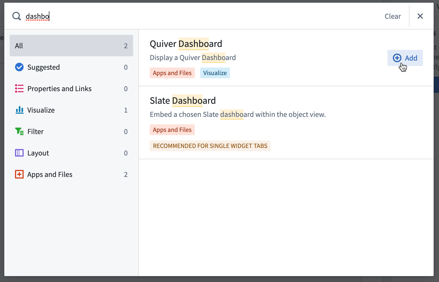439x282 pixels.
Task: Click the Apps and Files plus icon
Action: (19, 174)
